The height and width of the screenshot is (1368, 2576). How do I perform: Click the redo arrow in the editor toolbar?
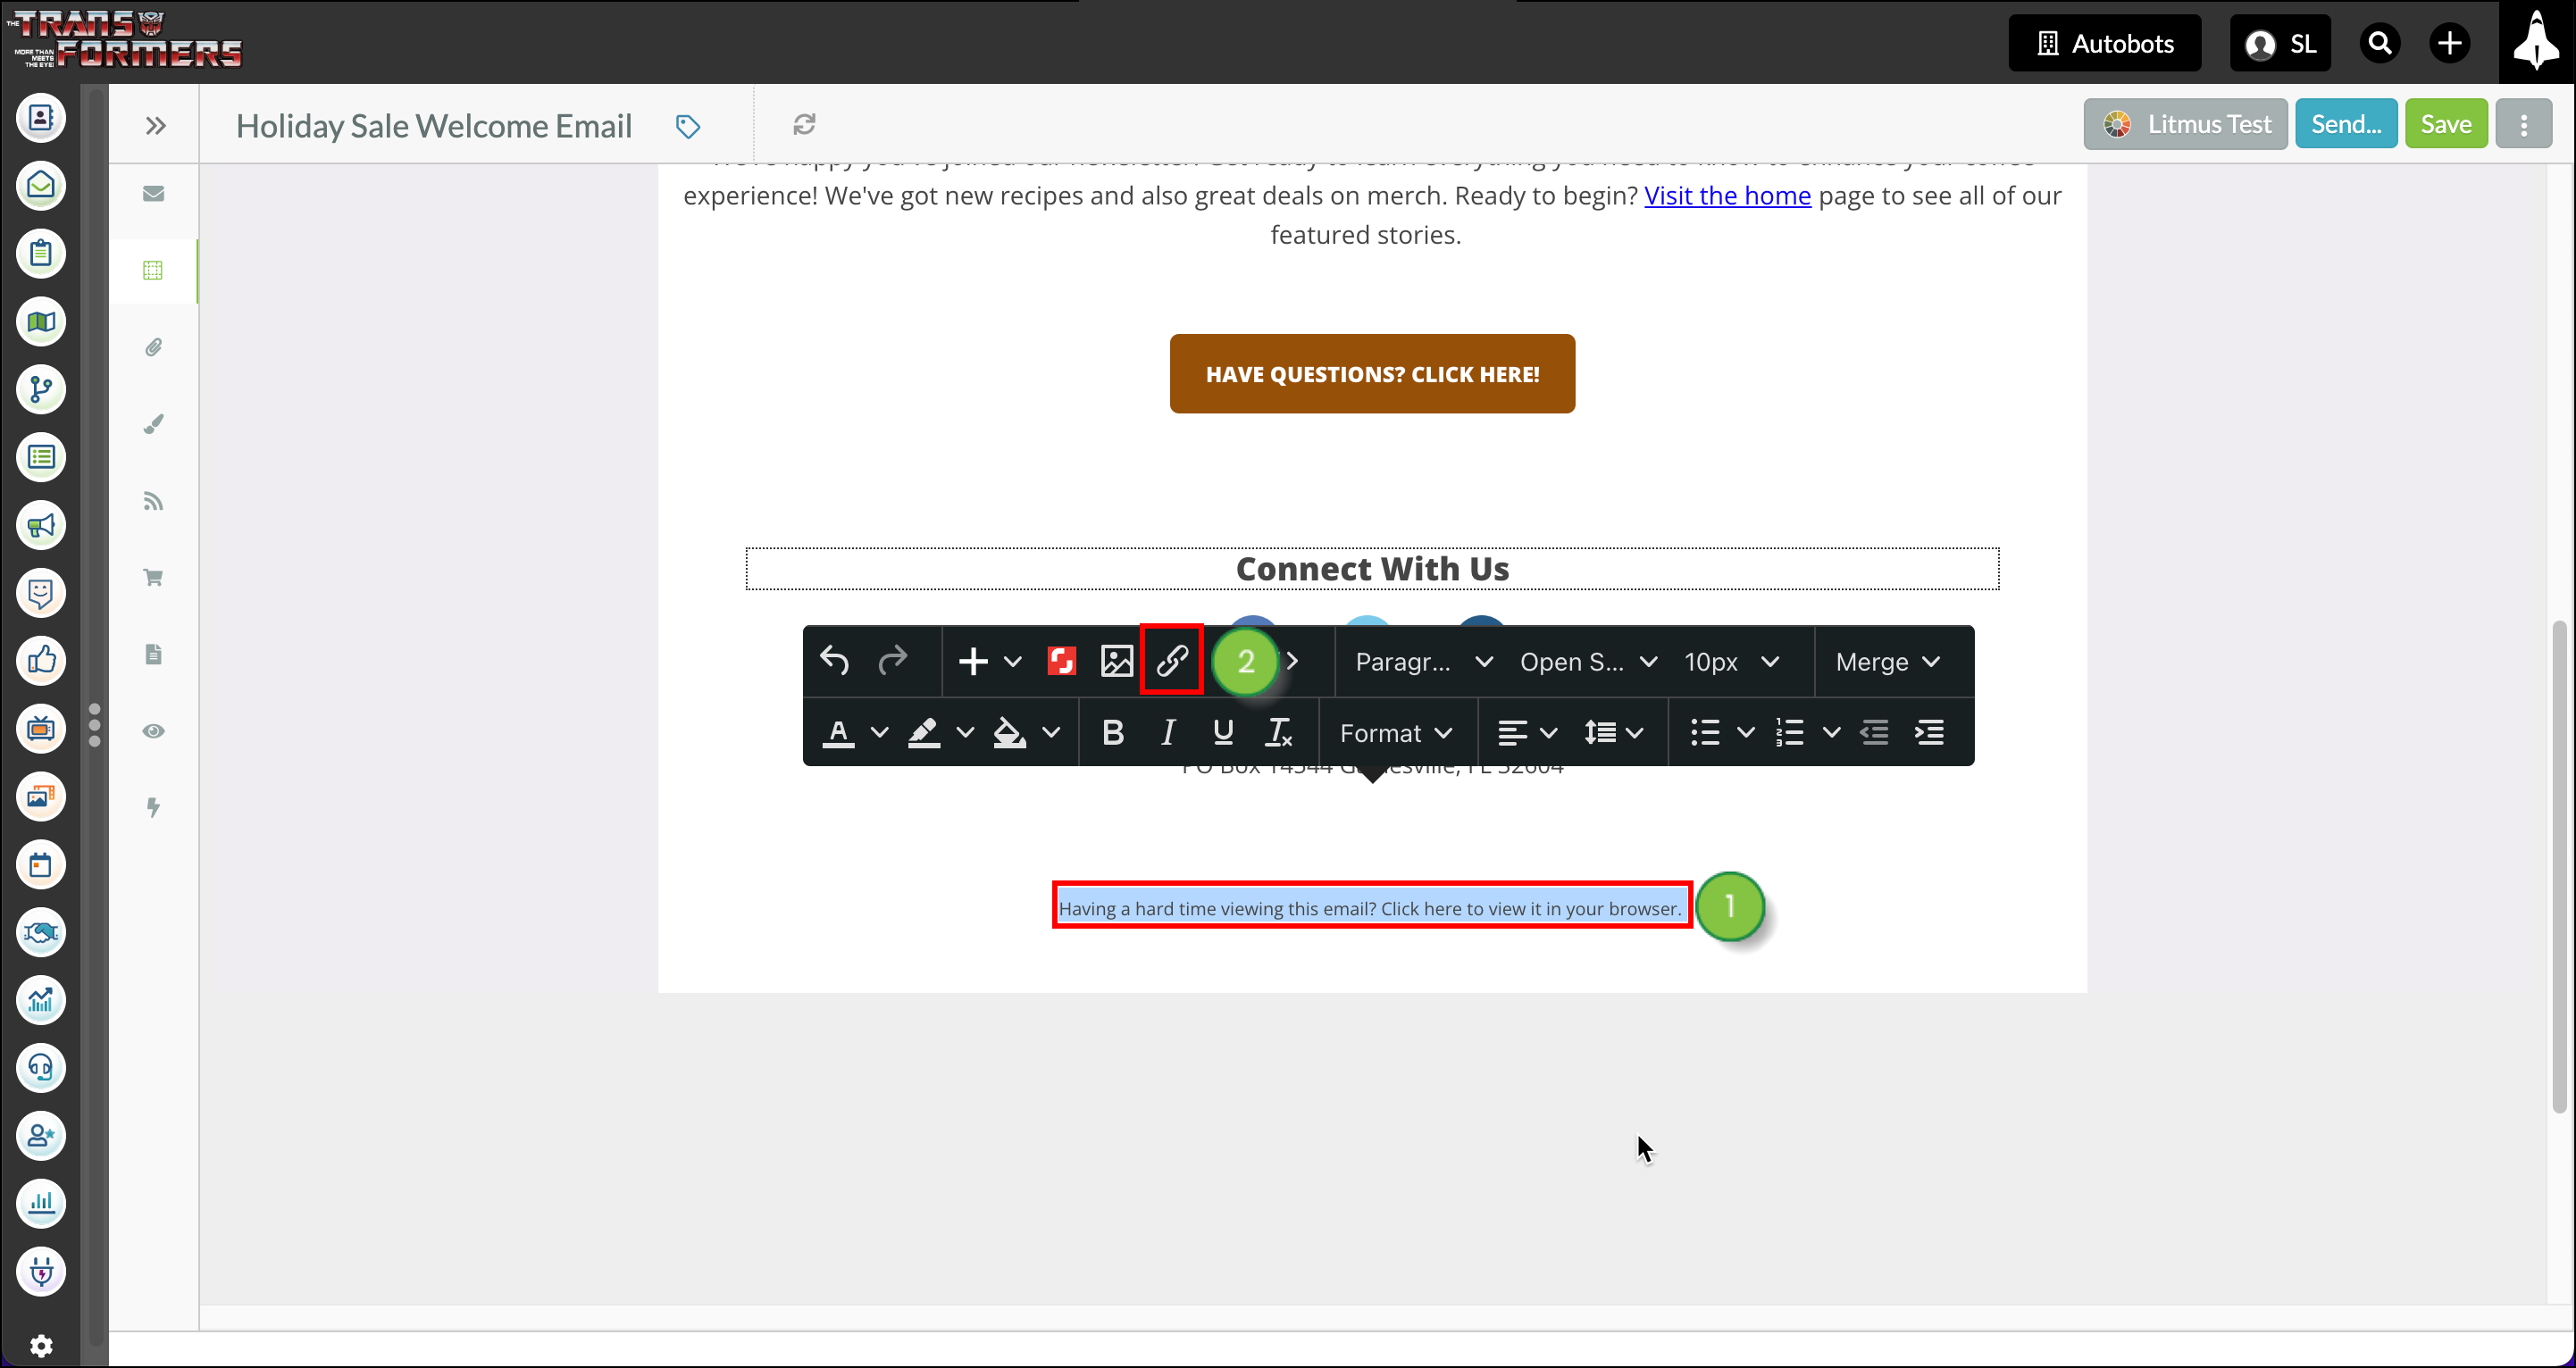pyautogui.click(x=893, y=661)
